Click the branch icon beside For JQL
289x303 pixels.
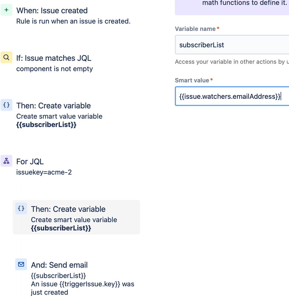tap(6, 161)
